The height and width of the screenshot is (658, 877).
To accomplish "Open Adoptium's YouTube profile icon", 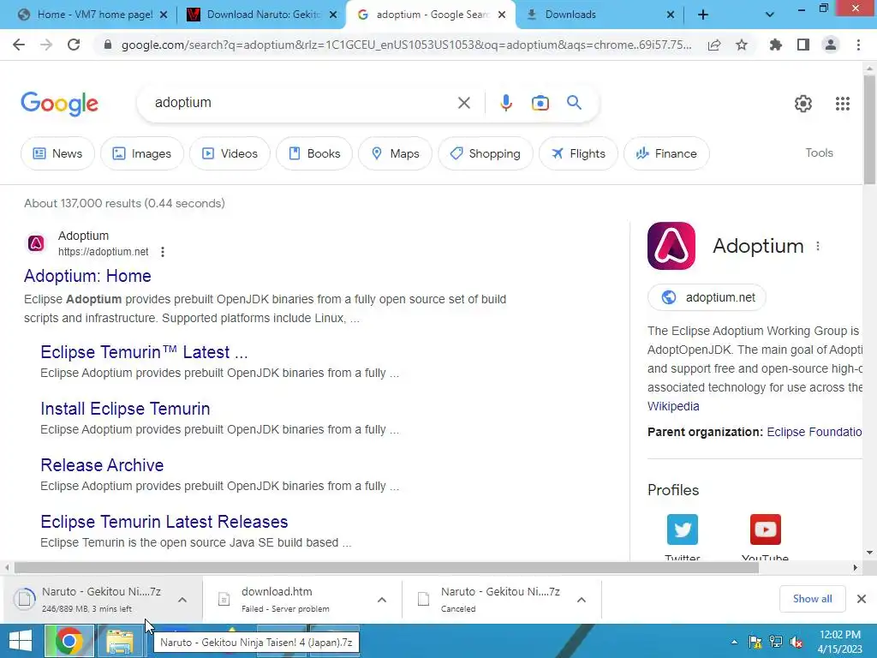I will point(765,529).
